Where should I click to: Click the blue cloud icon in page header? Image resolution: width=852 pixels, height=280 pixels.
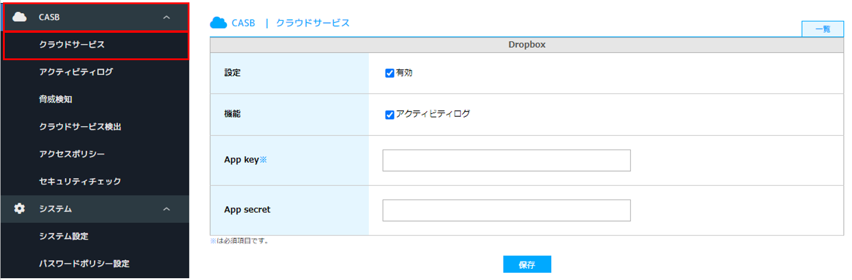click(x=219, y=23)
